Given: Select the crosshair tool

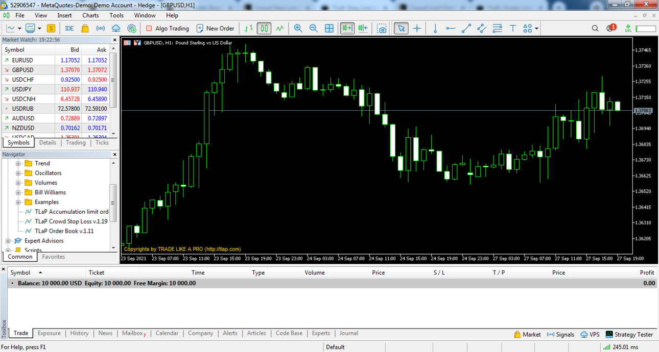Looking at the screenshot, I should 417,29.
